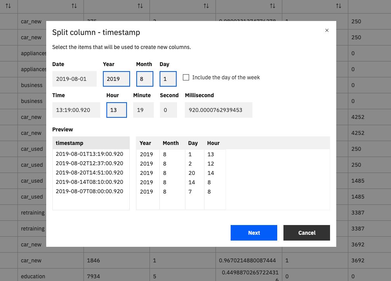The width and height of the screenshot is (391, 281).
Task: Click the education cell in background table
Action: (50, 276)
